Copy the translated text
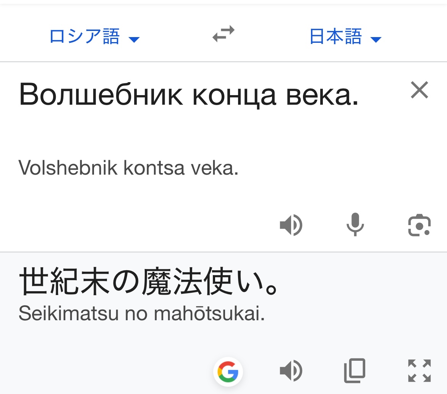 click(355, 371)
